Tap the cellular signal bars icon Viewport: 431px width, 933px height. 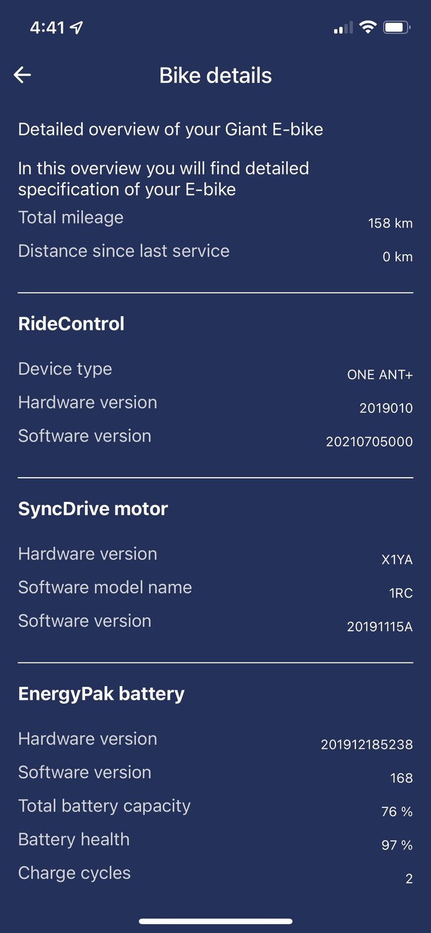[x=343, y=28]
